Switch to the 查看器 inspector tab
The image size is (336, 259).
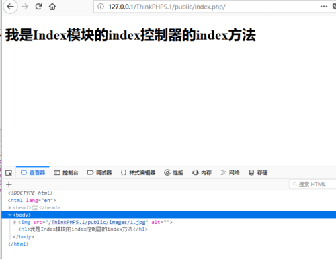[x=33, y=172]
